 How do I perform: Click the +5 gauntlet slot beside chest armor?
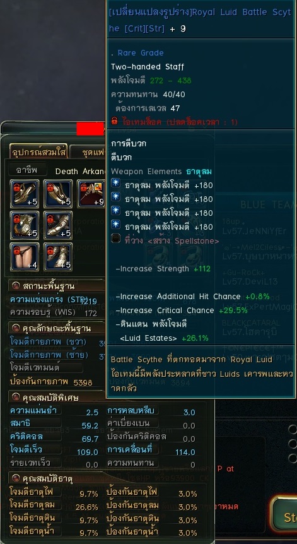pyautogui.click(x=58, y=225)
